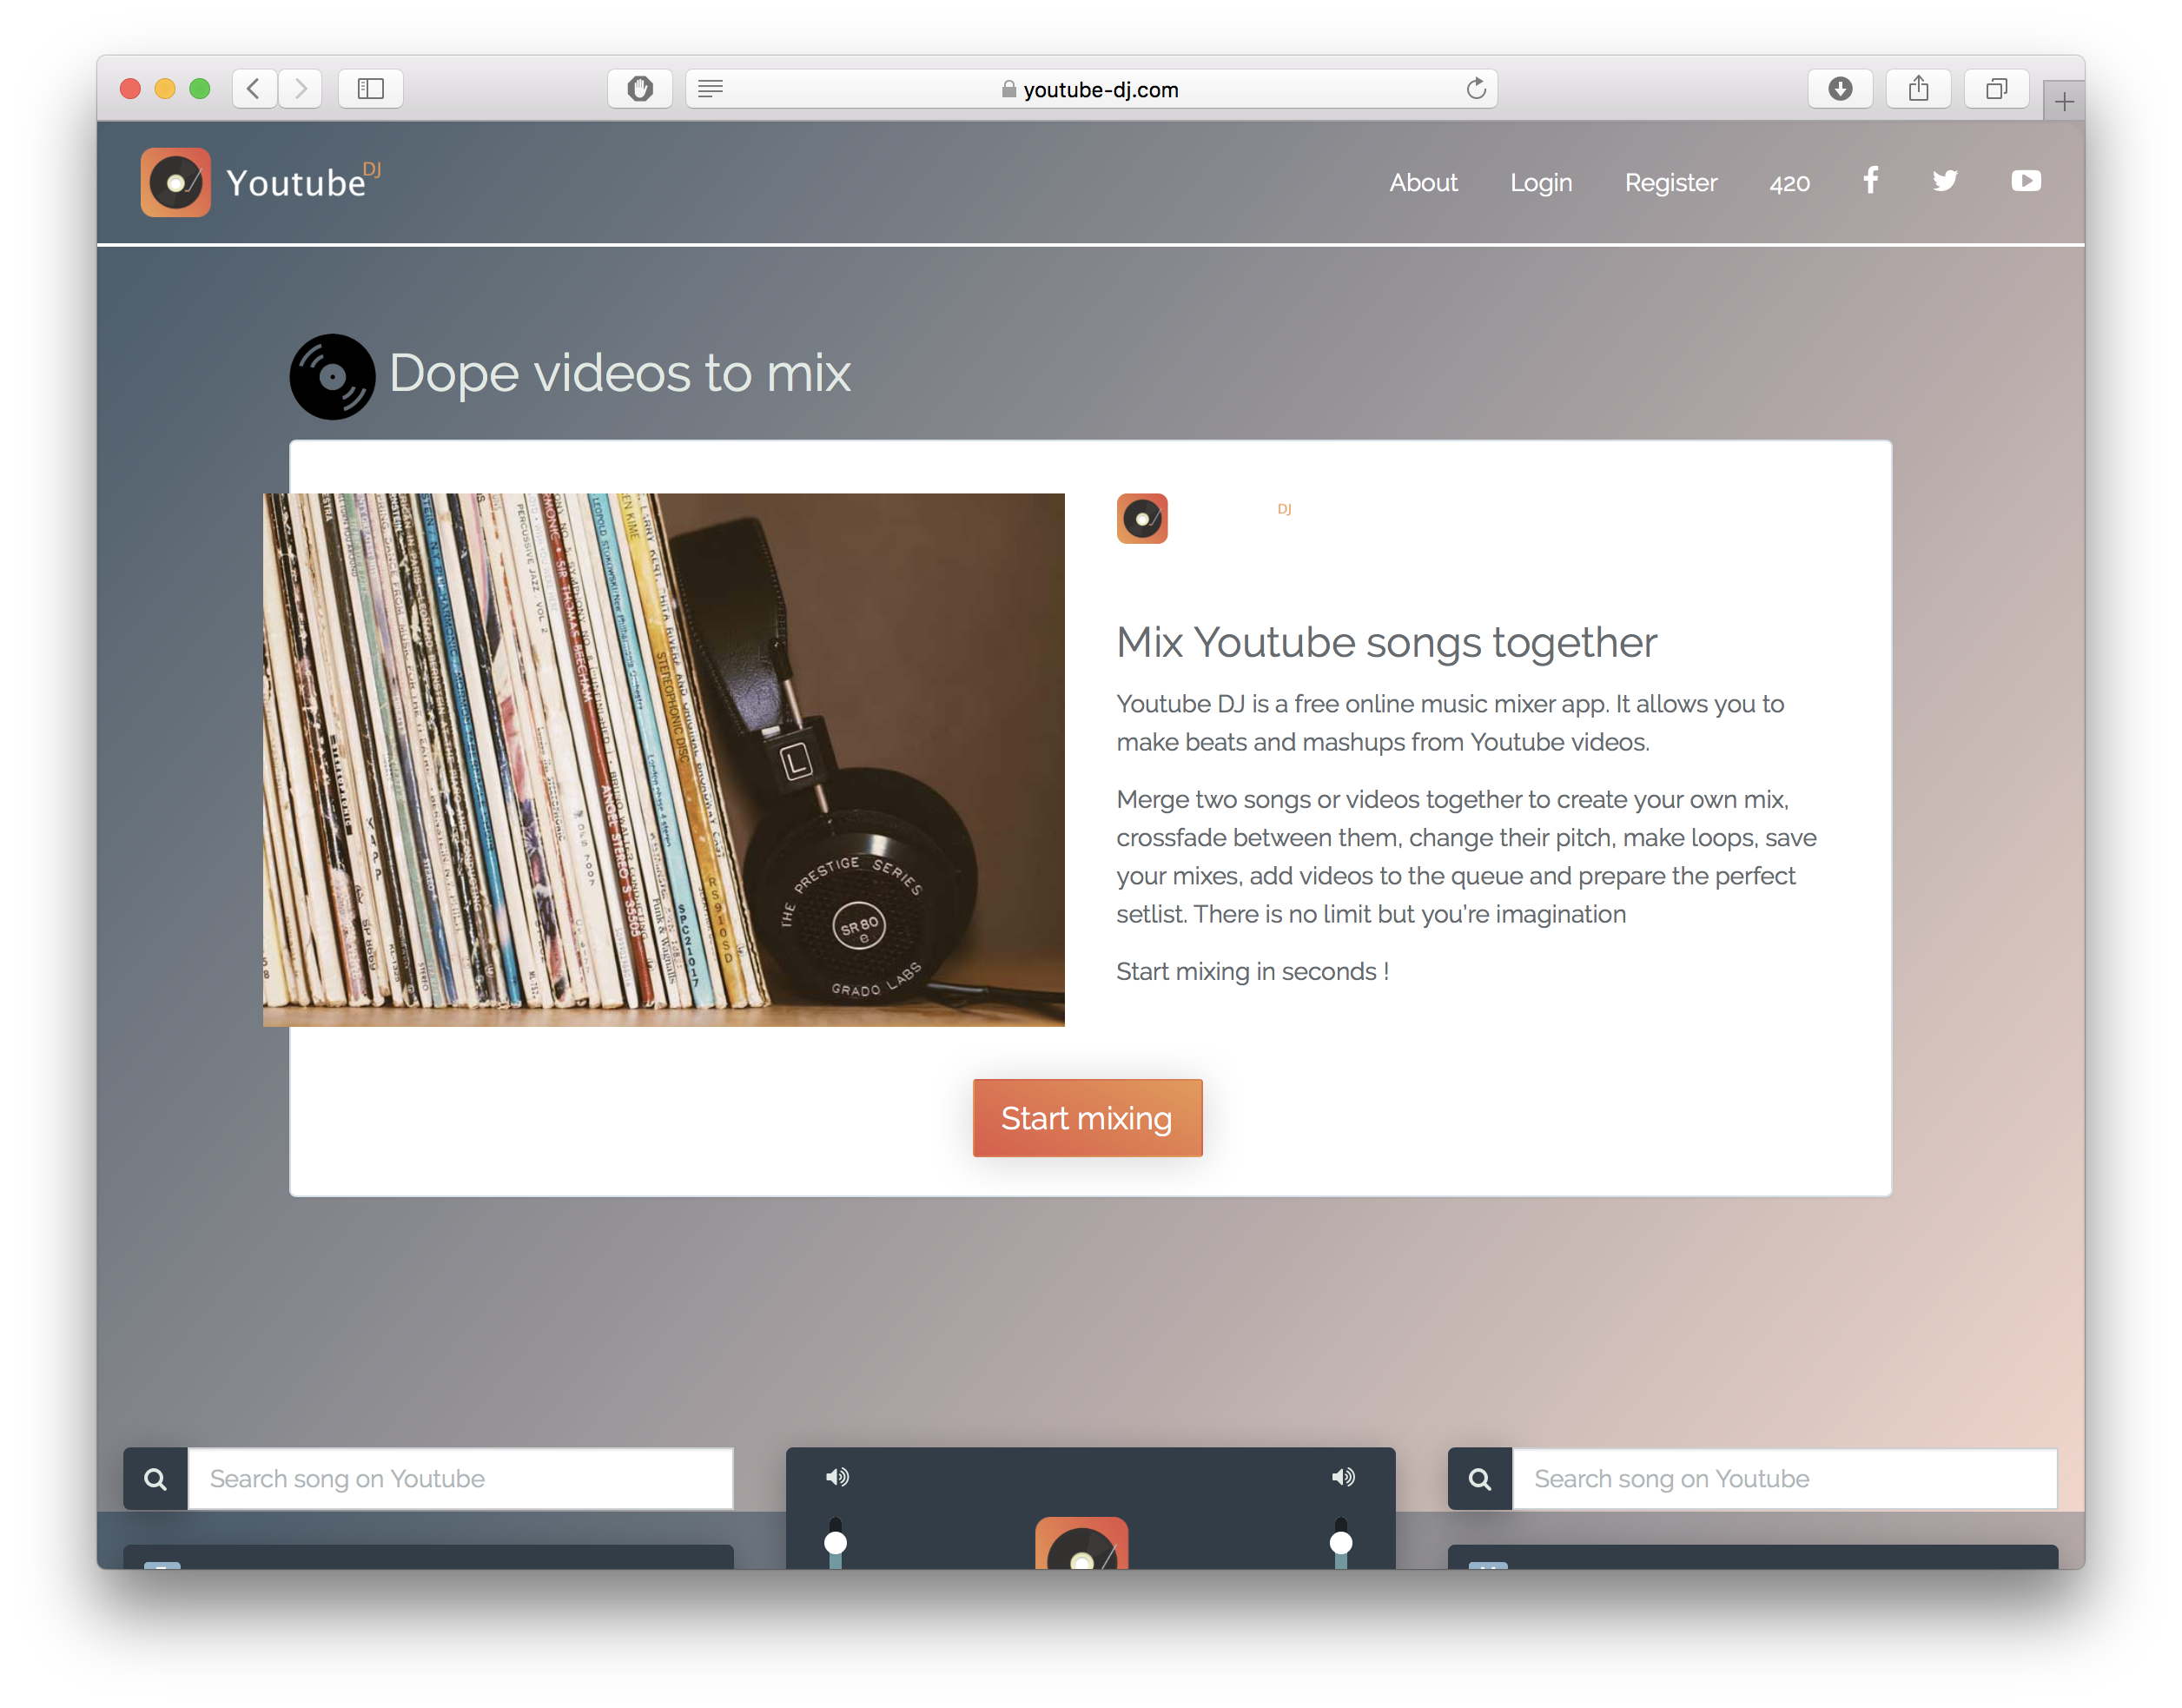The height and width of the screenshot is (1708, 2182).
Task: Open Safari Reader view icon
Action: (711, 89)
